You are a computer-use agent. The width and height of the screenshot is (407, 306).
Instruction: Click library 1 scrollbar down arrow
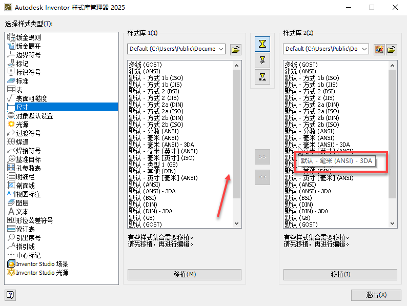click(x=236, y=223)
